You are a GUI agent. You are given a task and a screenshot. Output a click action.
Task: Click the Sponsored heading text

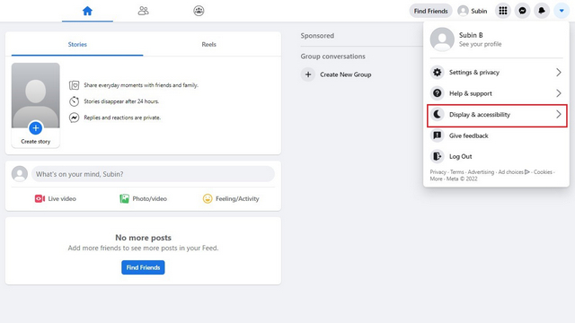pos(317,36)
